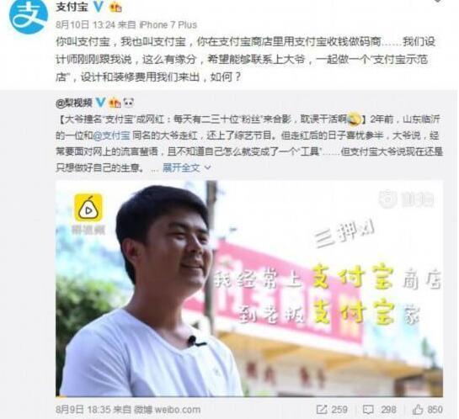This screenshot has width=459, height=419.
Task: Open comments via the speech bubble icon
Action: (x=368, y=410)
